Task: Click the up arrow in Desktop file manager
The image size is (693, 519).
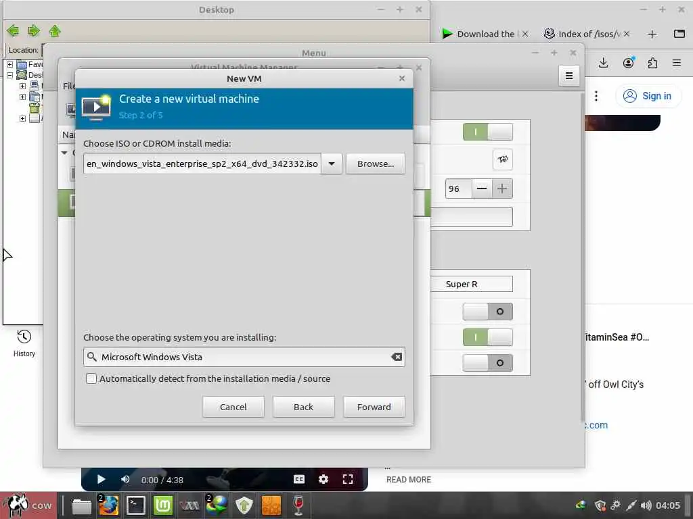Action: click(x=55, y=30)
